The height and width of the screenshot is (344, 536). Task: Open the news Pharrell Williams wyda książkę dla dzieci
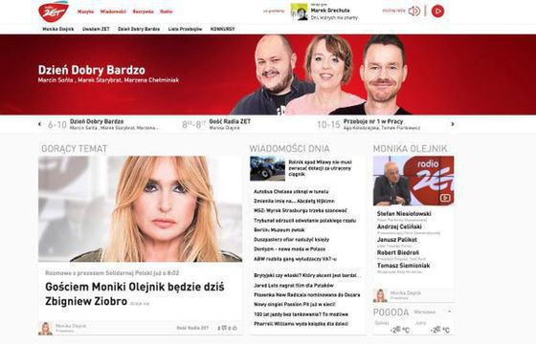[x=301, y=324]
